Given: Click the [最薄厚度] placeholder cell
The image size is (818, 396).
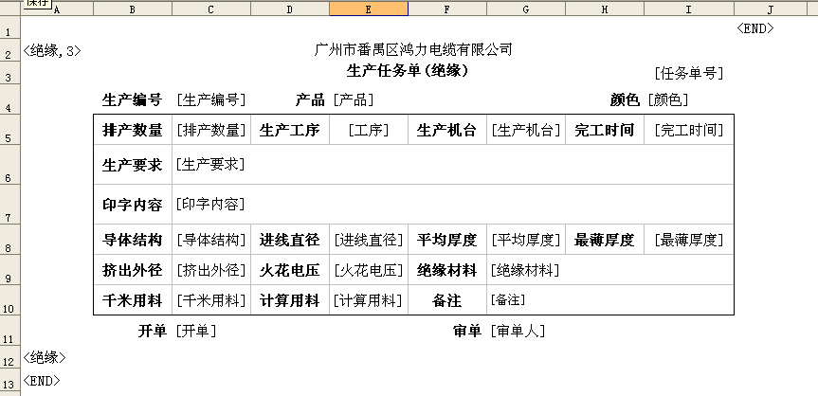Looking at the screenshot, I should pos(689,240).
